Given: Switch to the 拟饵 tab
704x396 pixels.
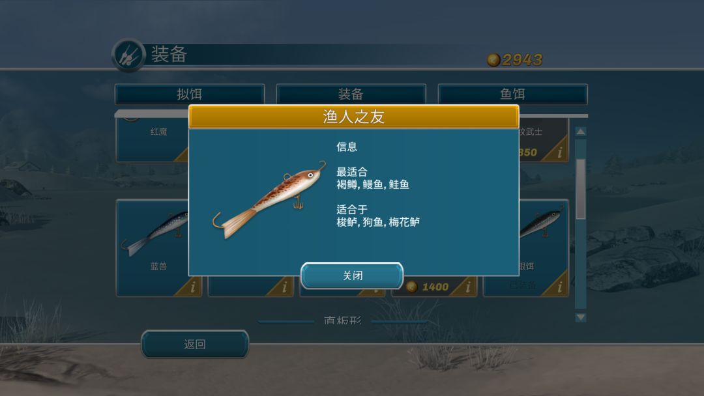Looking at the screenshot, I should (190, 94).
